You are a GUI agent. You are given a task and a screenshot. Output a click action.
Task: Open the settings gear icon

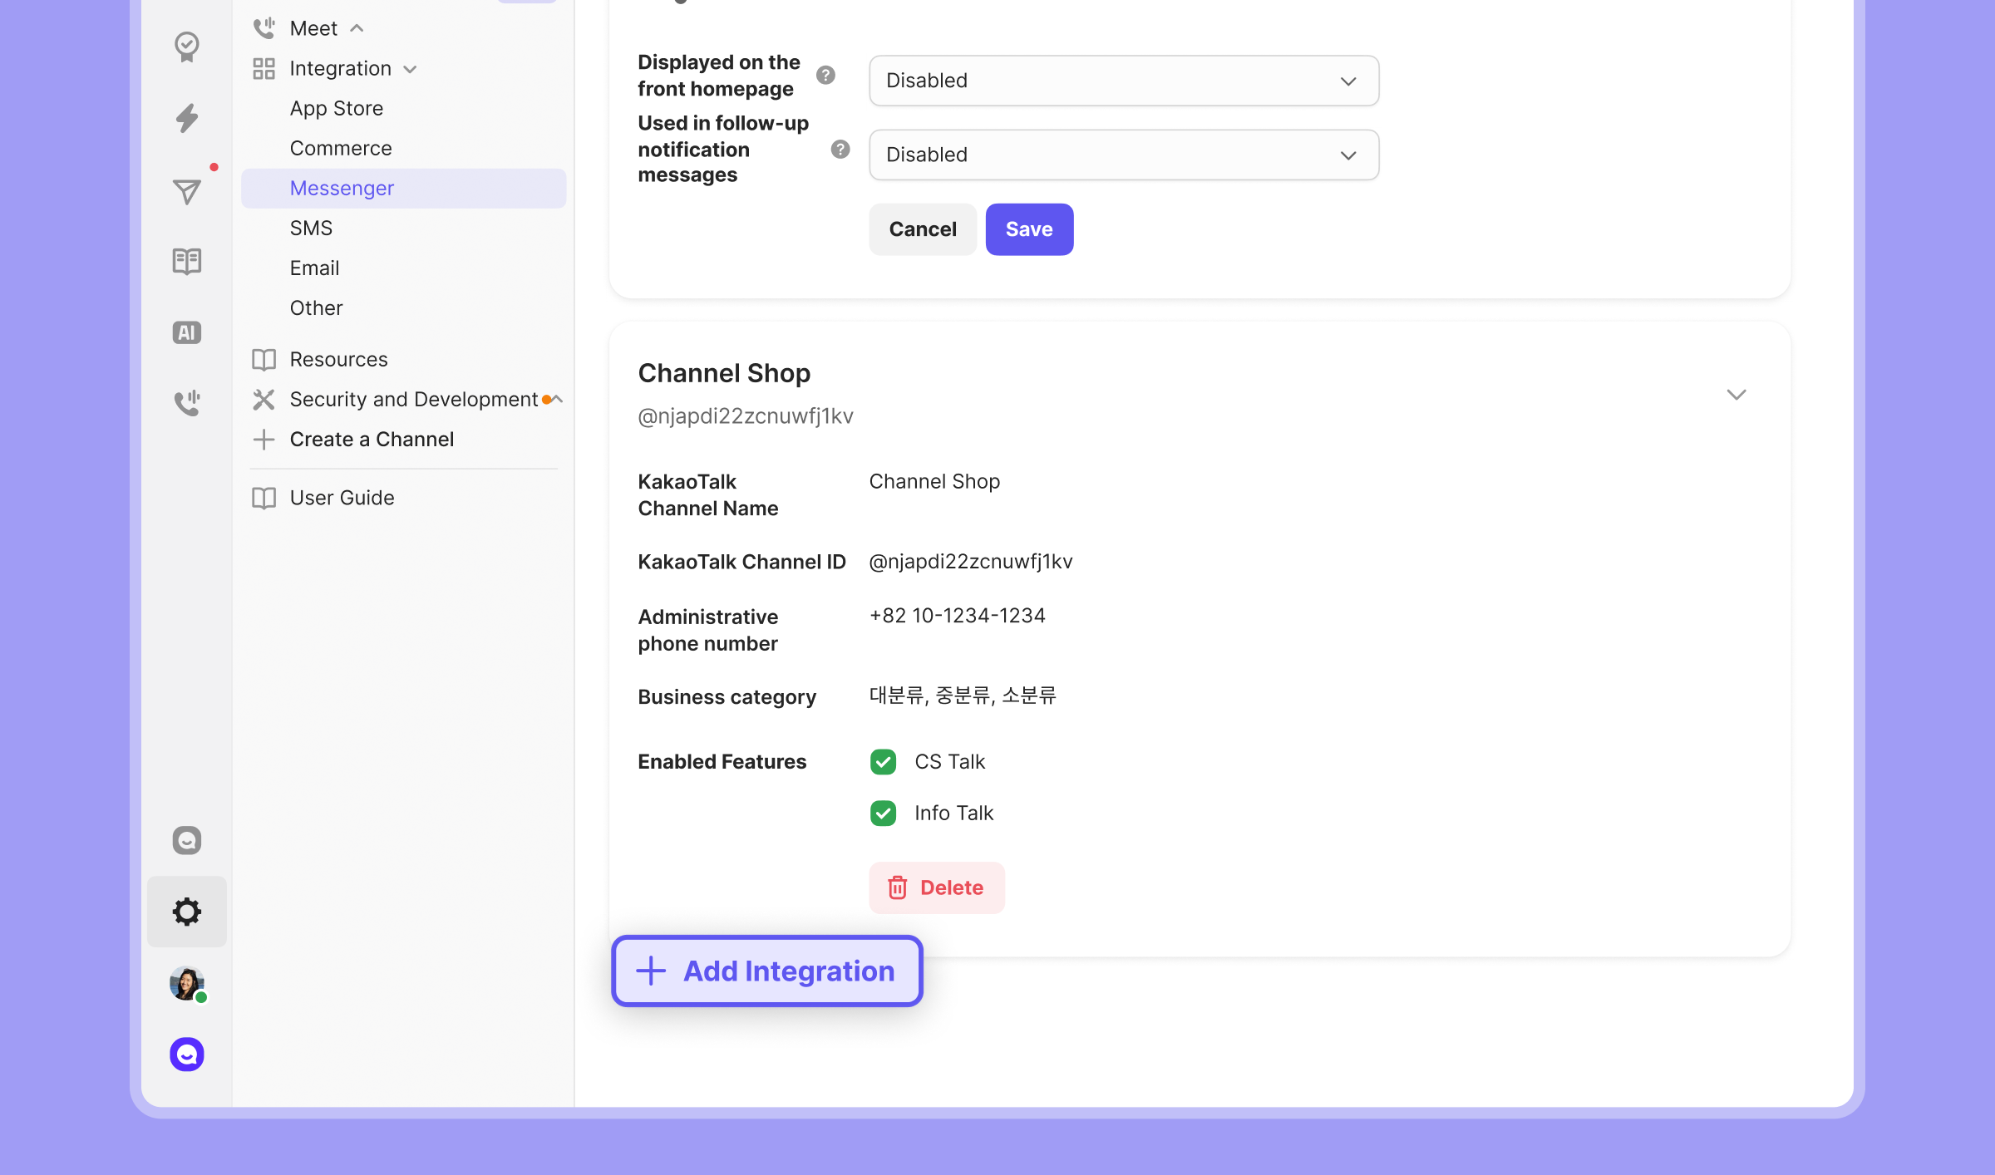pos(187,912)
